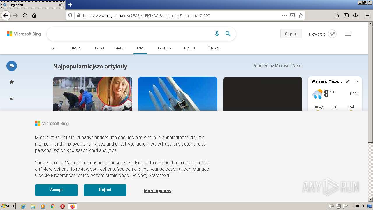Close the Bing News tab
The image size is (373, 210).
pos(60,5)
